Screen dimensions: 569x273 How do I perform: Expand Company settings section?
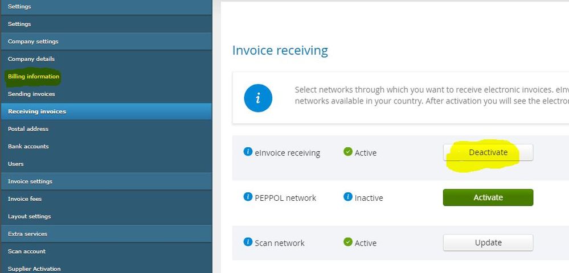point(106,42)
